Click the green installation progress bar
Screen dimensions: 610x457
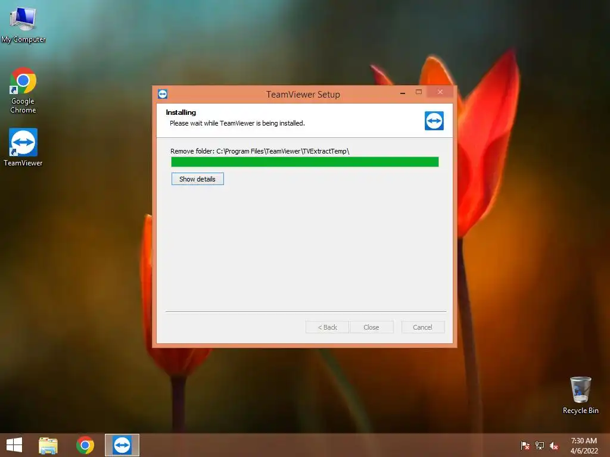[x=304, y=162]
